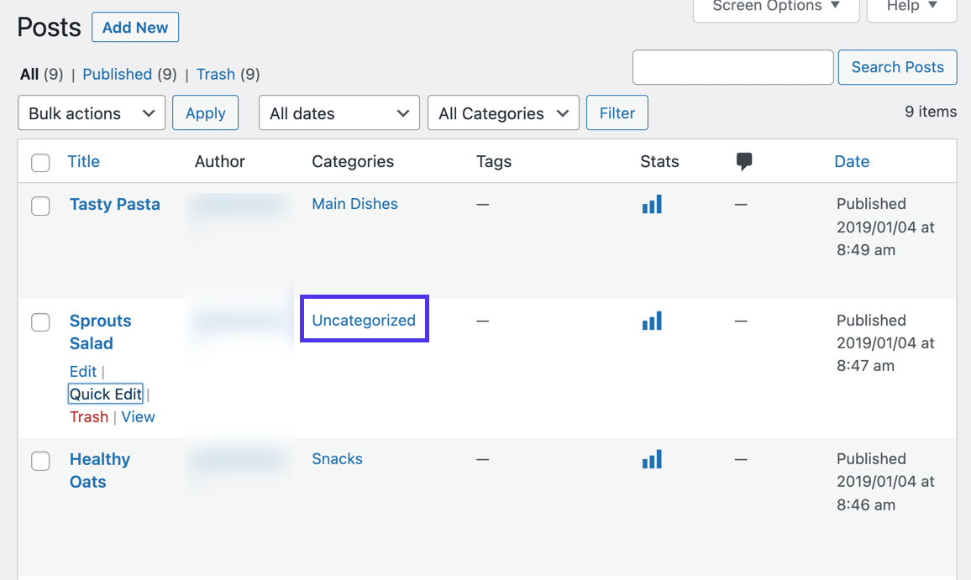The image size is (971, 580).
Task: Check the select-all posts checkbox
Action: [40, 163]
